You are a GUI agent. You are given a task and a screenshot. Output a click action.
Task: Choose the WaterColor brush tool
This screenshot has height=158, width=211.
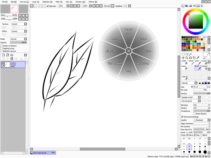[185, 78]
